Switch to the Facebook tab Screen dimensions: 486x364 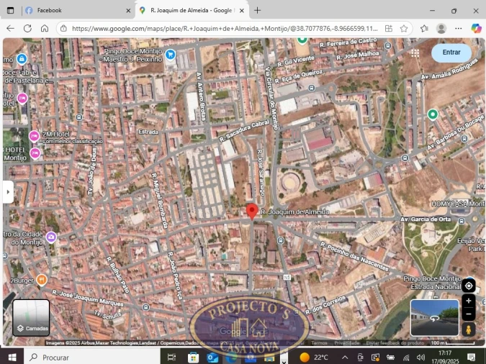point(72,10)
